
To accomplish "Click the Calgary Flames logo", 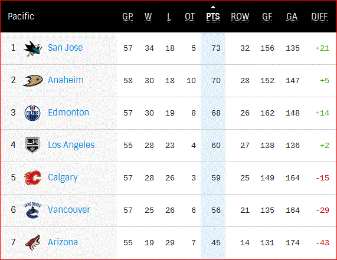I will tap(32, 178).
